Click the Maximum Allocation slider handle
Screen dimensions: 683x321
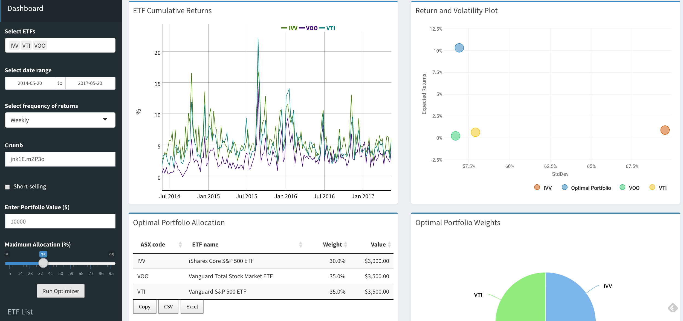point(43,263)
